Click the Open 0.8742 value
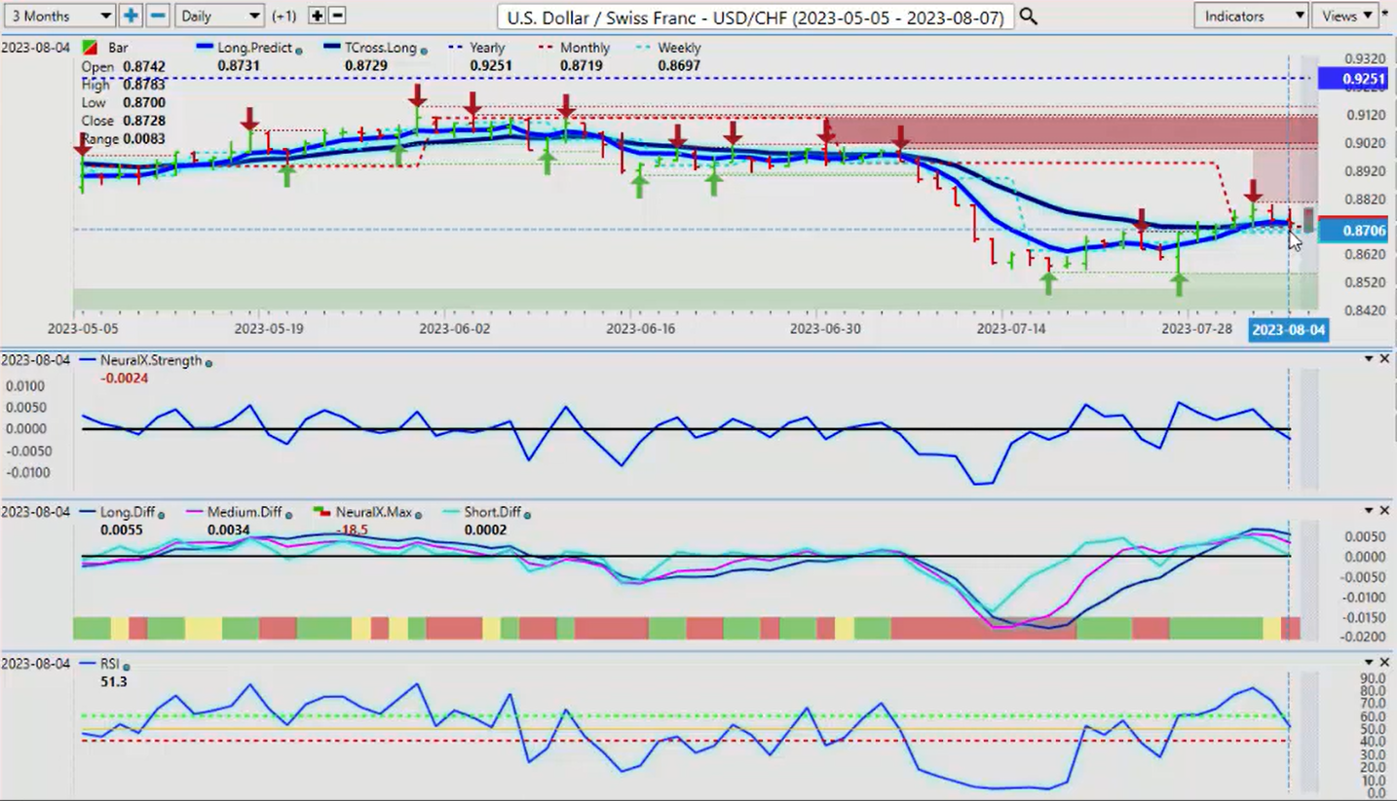 [144, 66]
